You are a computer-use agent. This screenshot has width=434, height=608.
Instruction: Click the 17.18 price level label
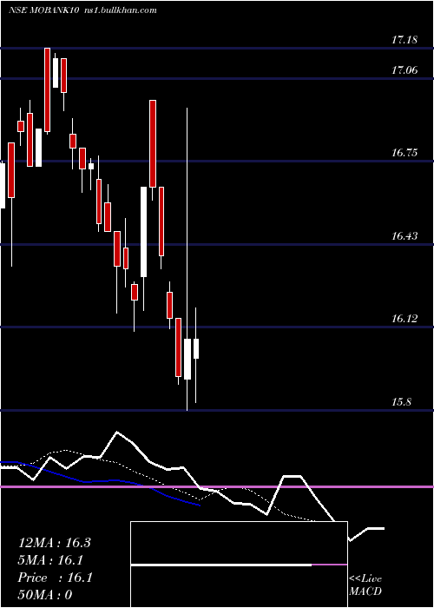(404, 40)
